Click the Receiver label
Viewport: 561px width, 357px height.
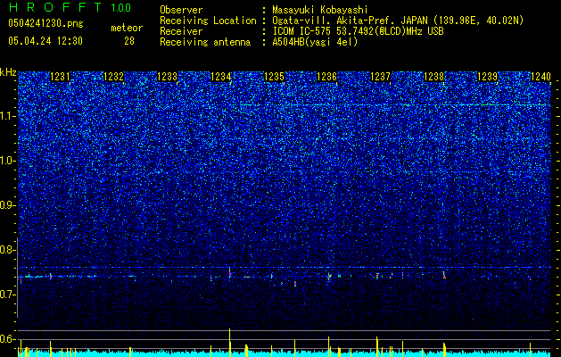(181, 31)
